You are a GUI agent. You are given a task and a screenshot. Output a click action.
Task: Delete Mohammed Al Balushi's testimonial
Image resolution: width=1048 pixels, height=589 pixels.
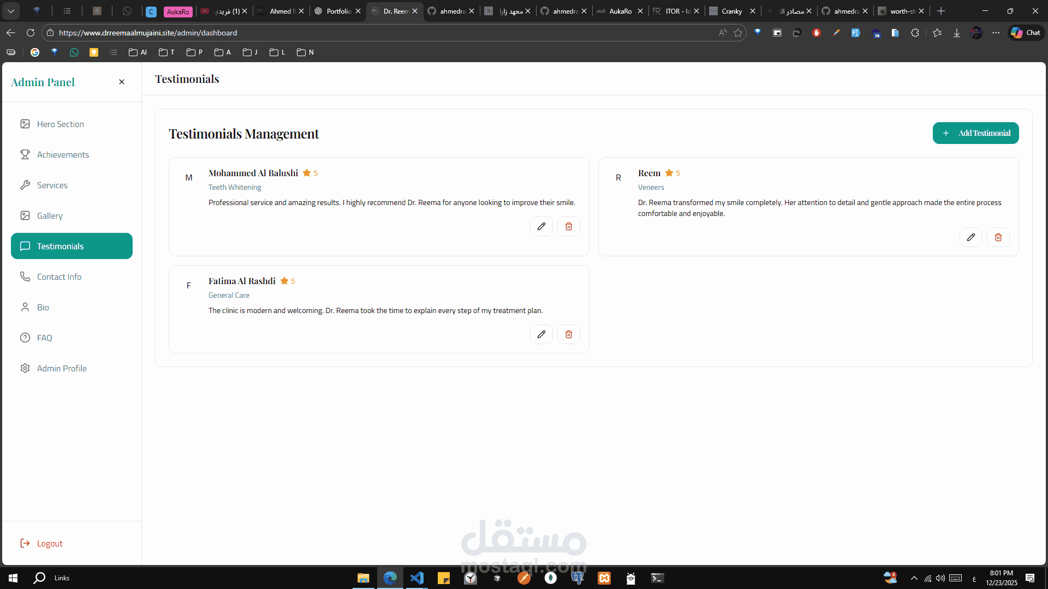[568, 226]
